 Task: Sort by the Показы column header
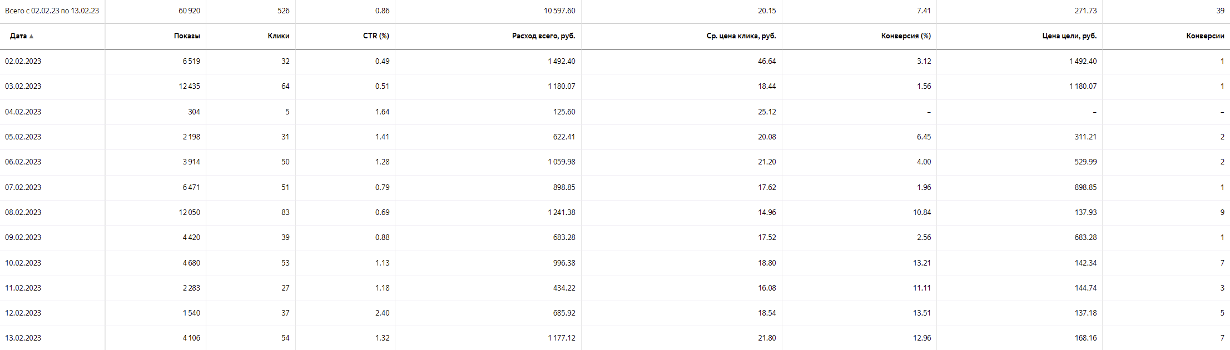[186, 36]
